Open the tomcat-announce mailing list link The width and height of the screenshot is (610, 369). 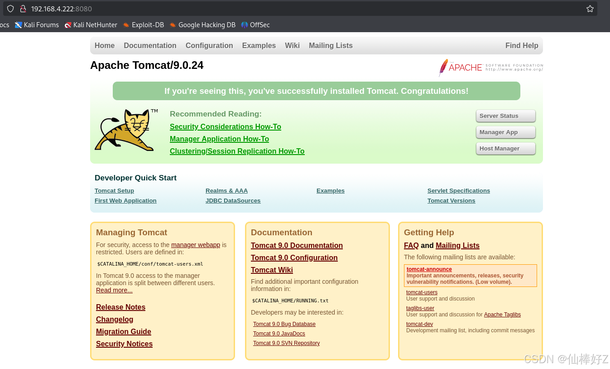[429, 269]
